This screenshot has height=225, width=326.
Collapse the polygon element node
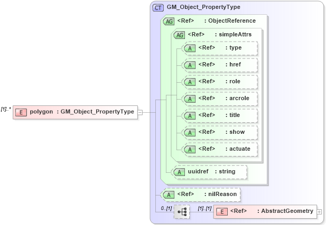point(141,113)
